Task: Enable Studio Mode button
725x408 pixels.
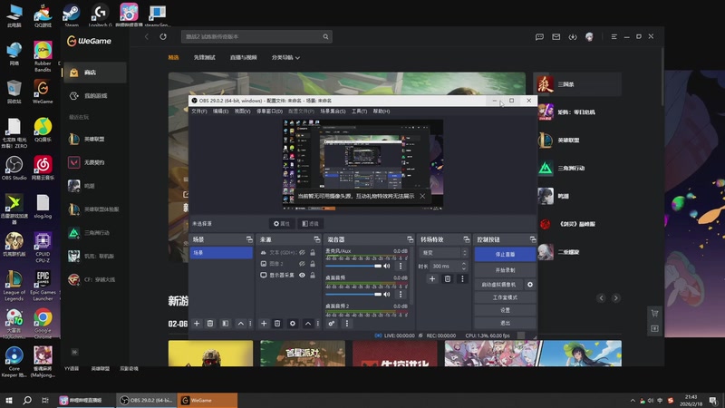Action: coord(505,297)
